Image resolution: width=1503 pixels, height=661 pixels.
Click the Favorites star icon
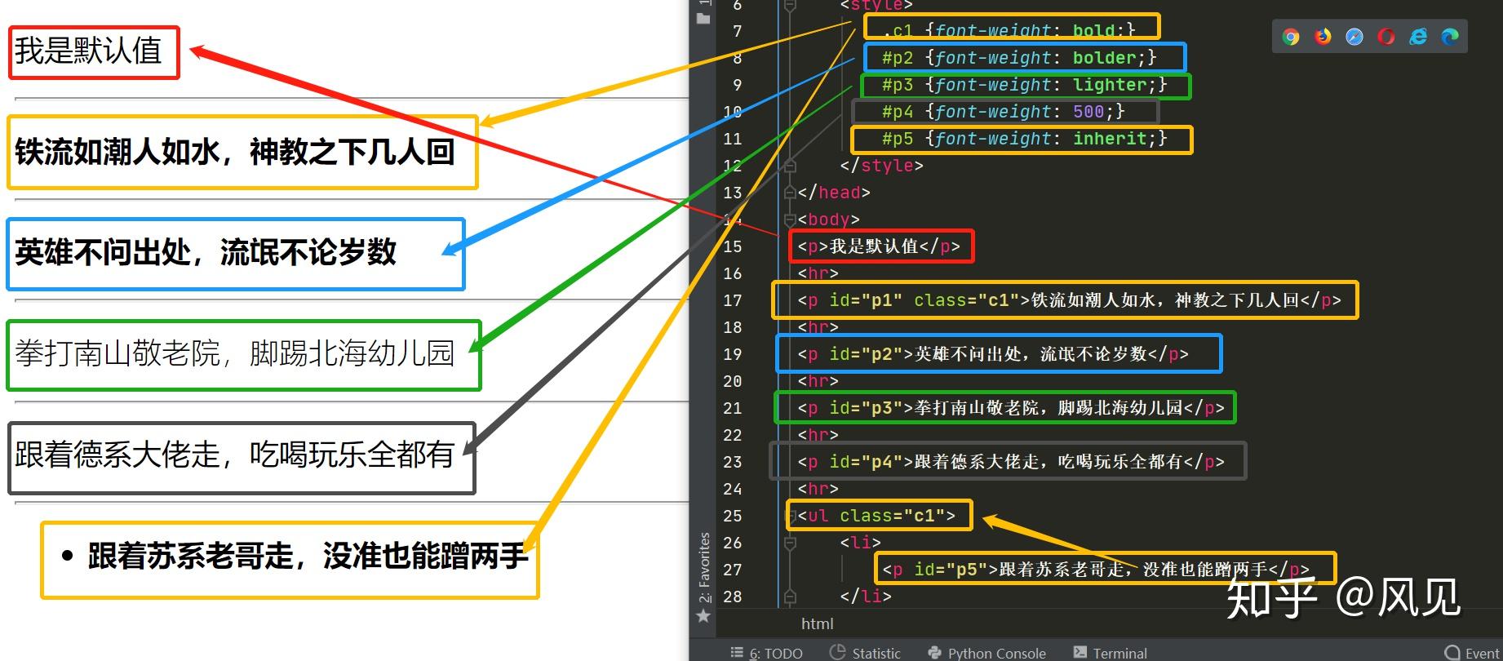(703, 616)
